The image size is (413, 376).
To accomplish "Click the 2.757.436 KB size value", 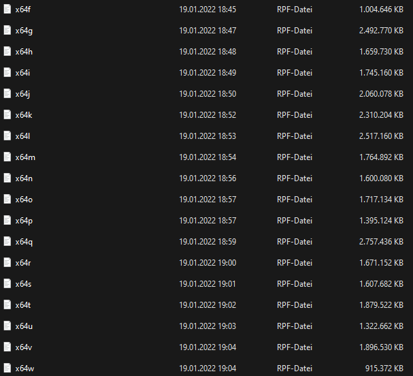I will click(381, 242).
